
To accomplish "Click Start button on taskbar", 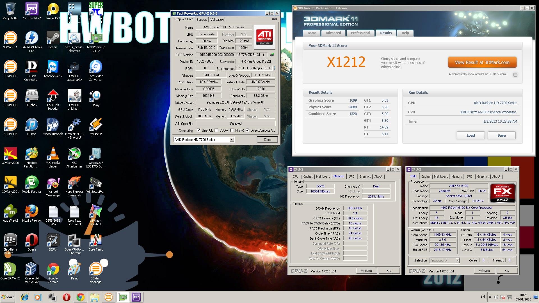I will pos(8,297).
